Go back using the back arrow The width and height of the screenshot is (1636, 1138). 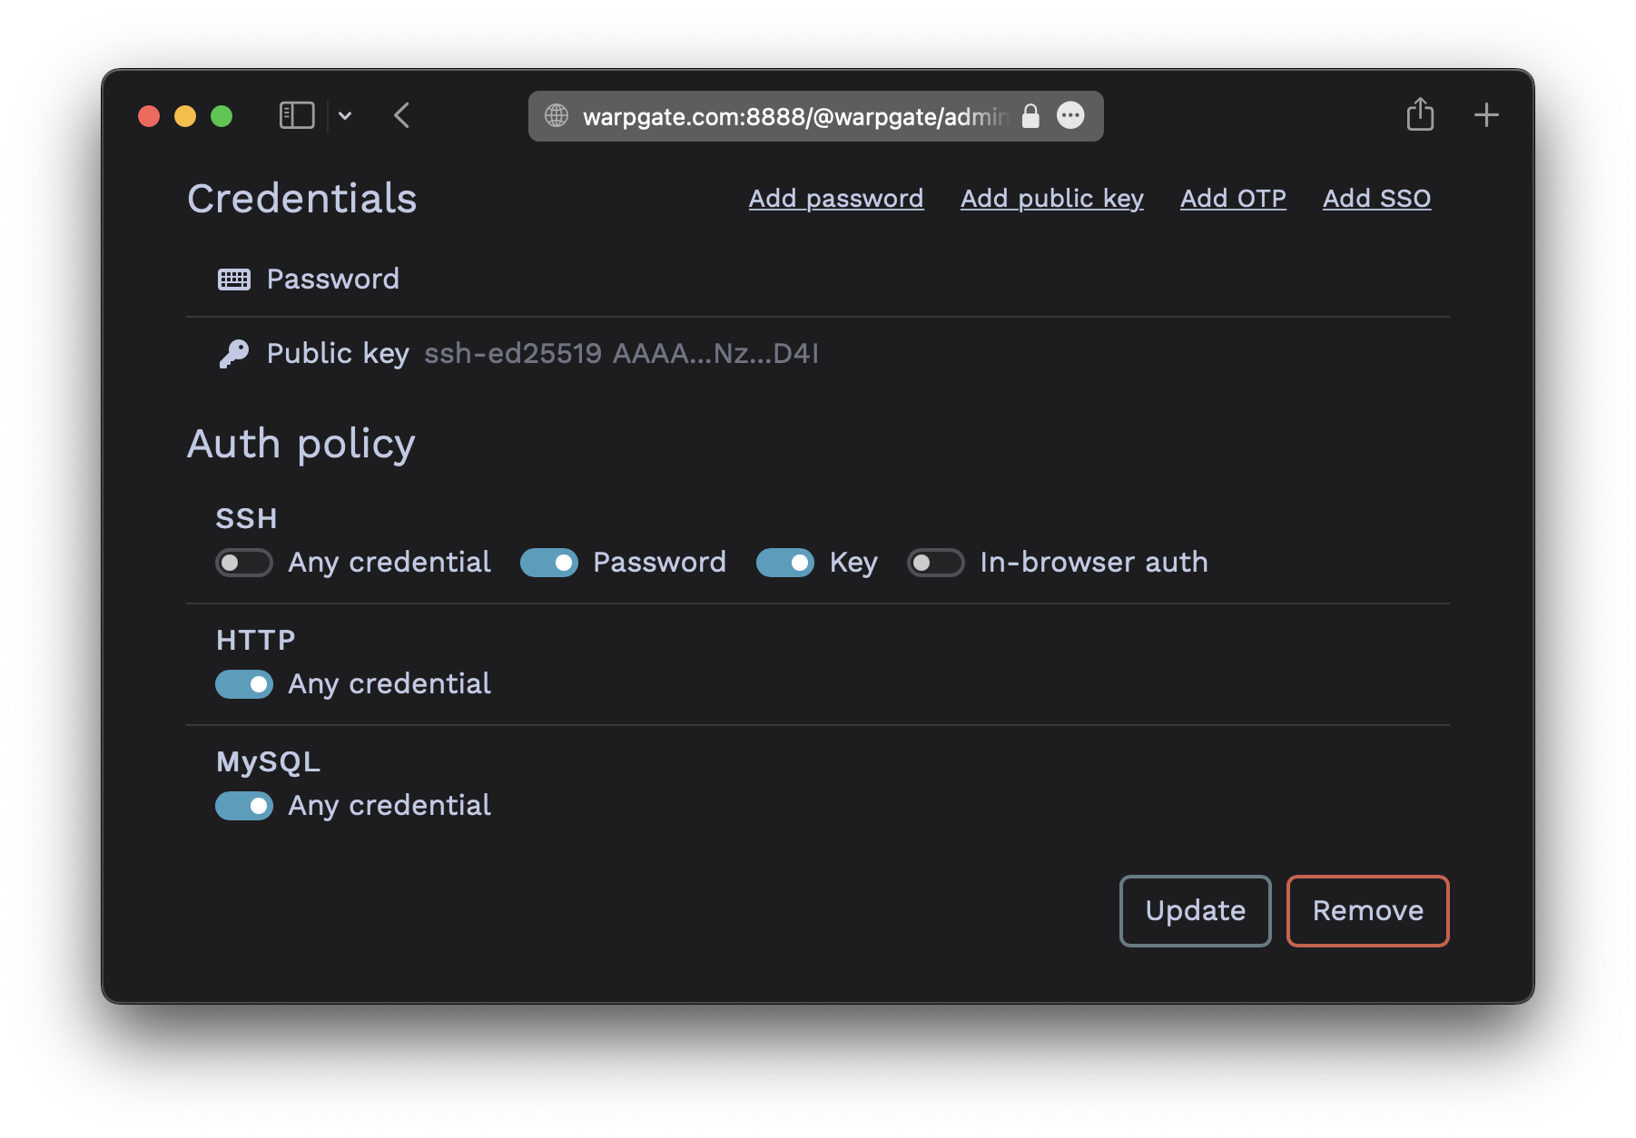[x=402, y=115]
